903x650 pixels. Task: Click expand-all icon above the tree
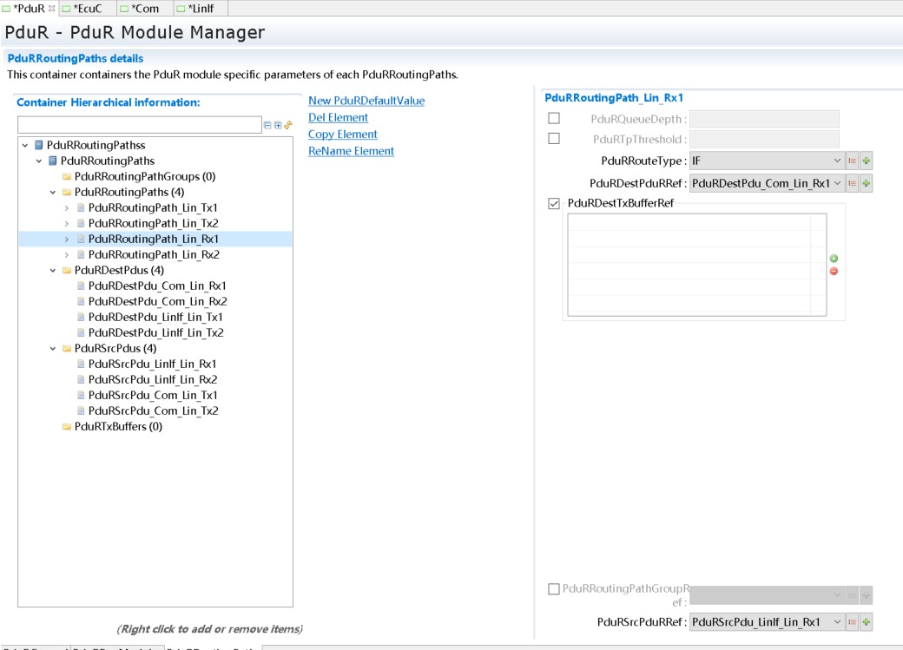pos(277,125)
